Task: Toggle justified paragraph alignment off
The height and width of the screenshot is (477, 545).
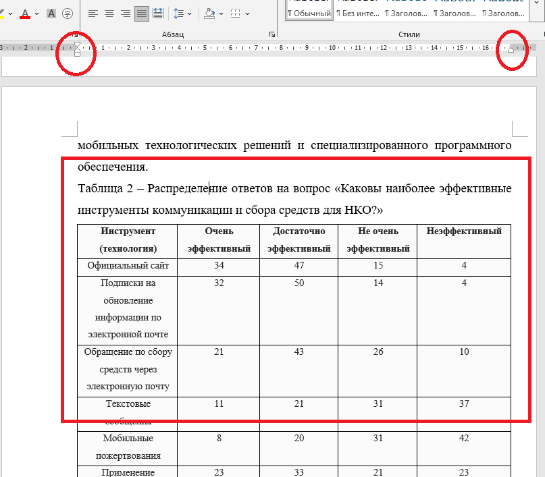Action: pyautogui.click(x=142, y=13)
